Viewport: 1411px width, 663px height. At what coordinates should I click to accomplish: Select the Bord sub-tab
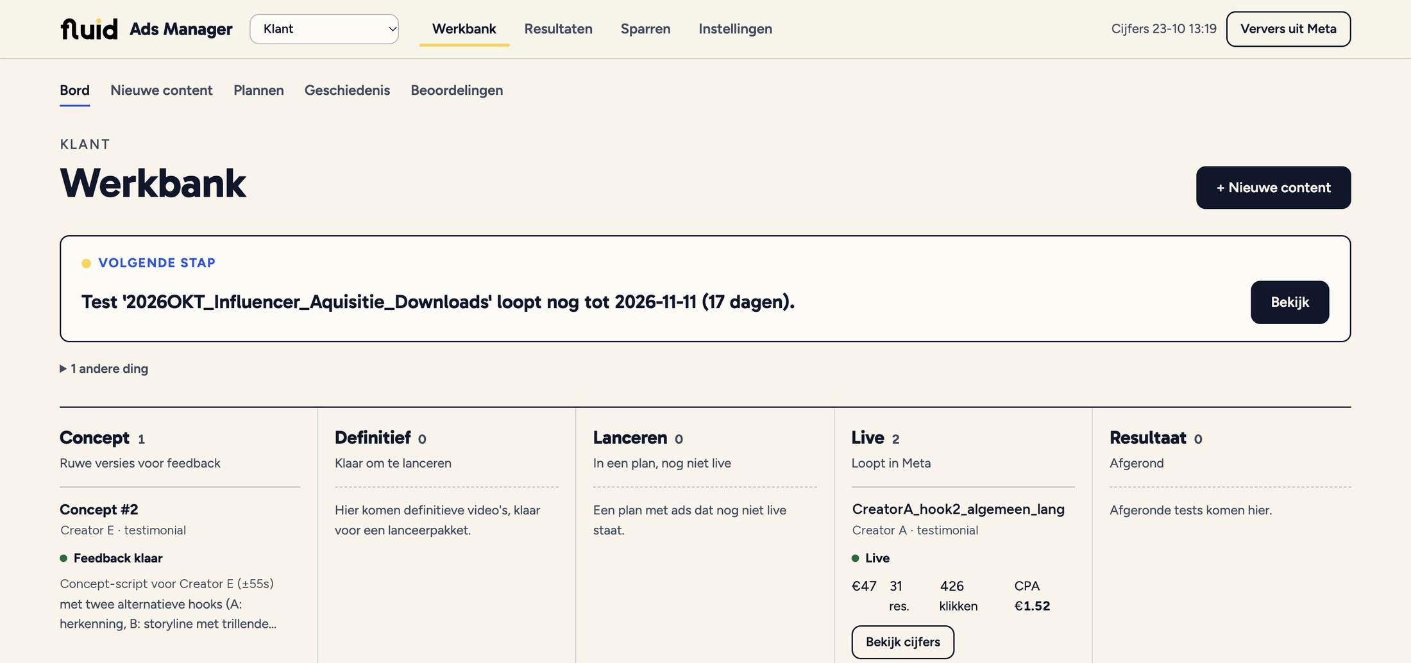click(x=74, y=90)
